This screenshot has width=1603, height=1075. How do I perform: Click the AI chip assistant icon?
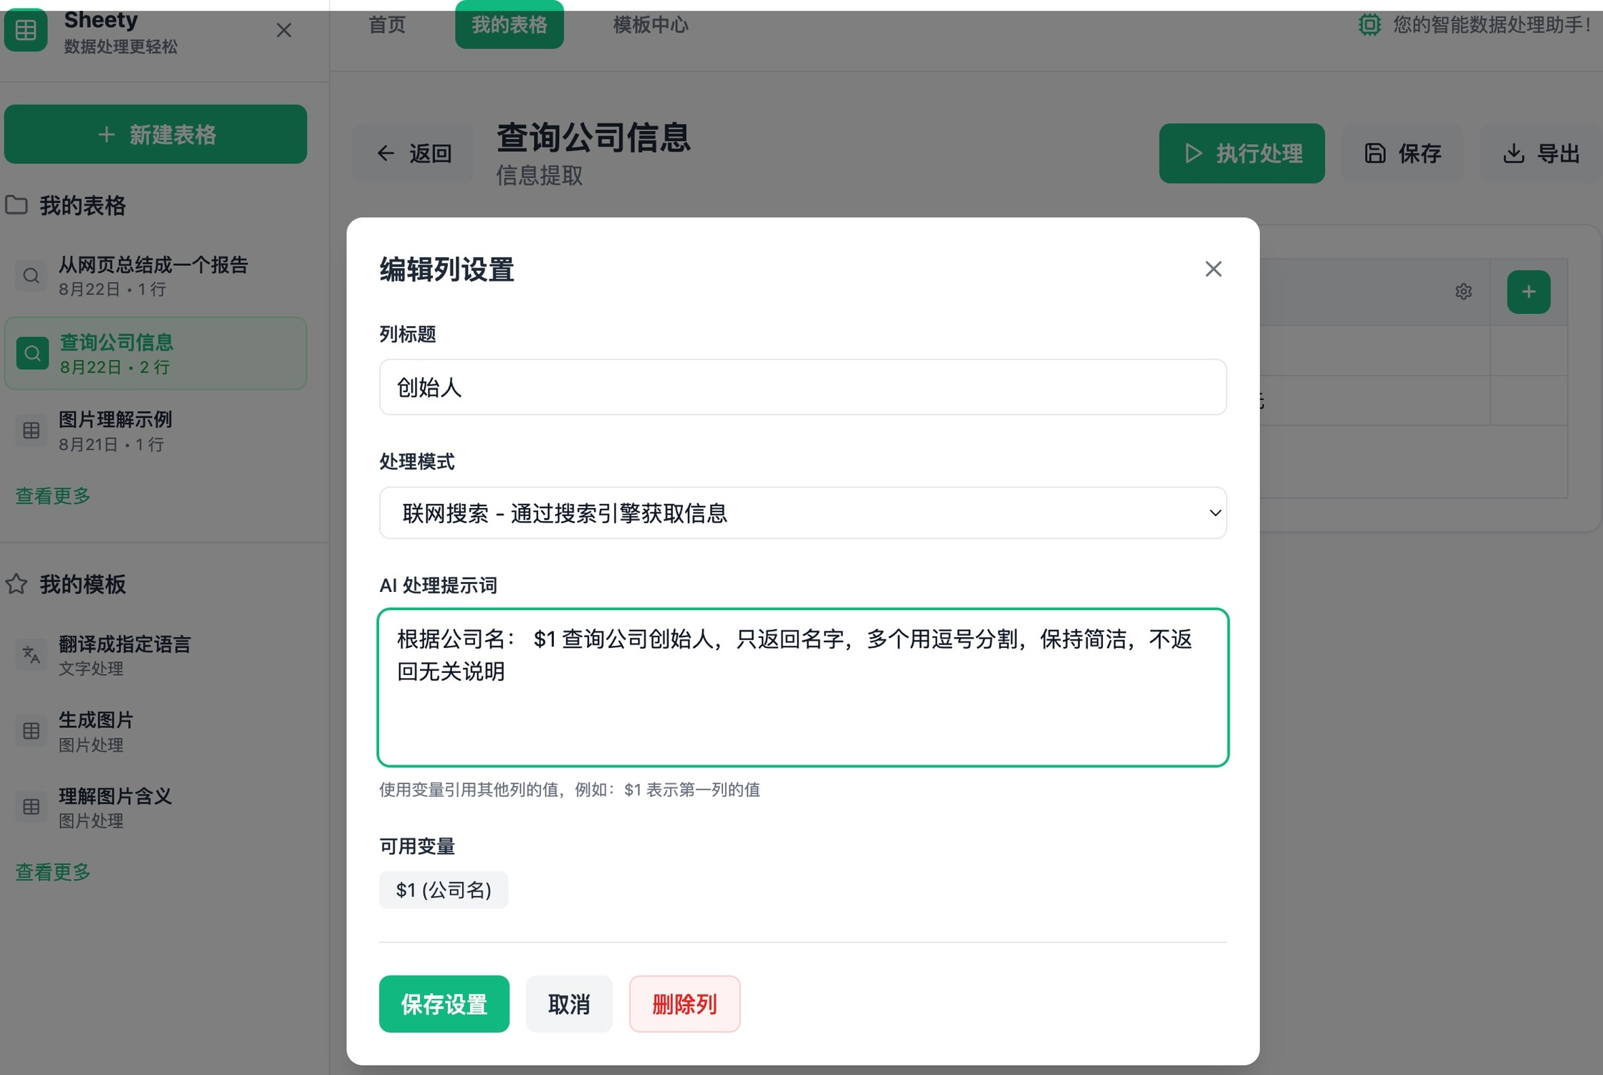point(1369,25)
